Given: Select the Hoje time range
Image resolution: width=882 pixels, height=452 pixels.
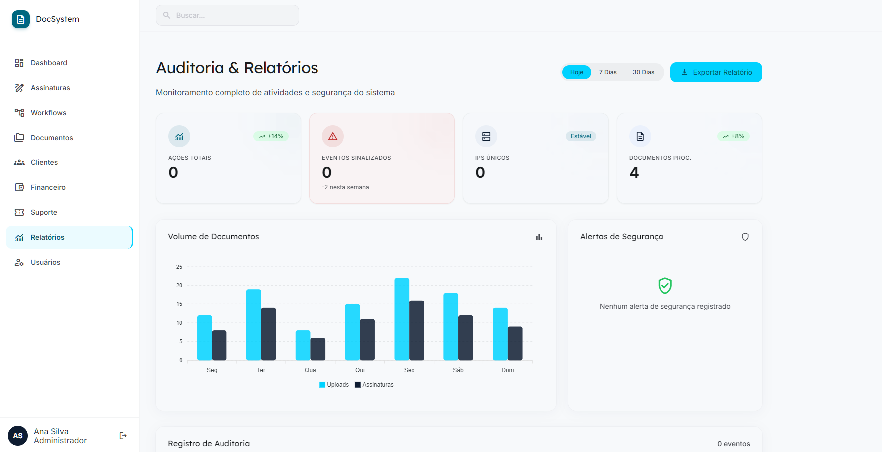Looking at the screenshot, I should [577, 72].
